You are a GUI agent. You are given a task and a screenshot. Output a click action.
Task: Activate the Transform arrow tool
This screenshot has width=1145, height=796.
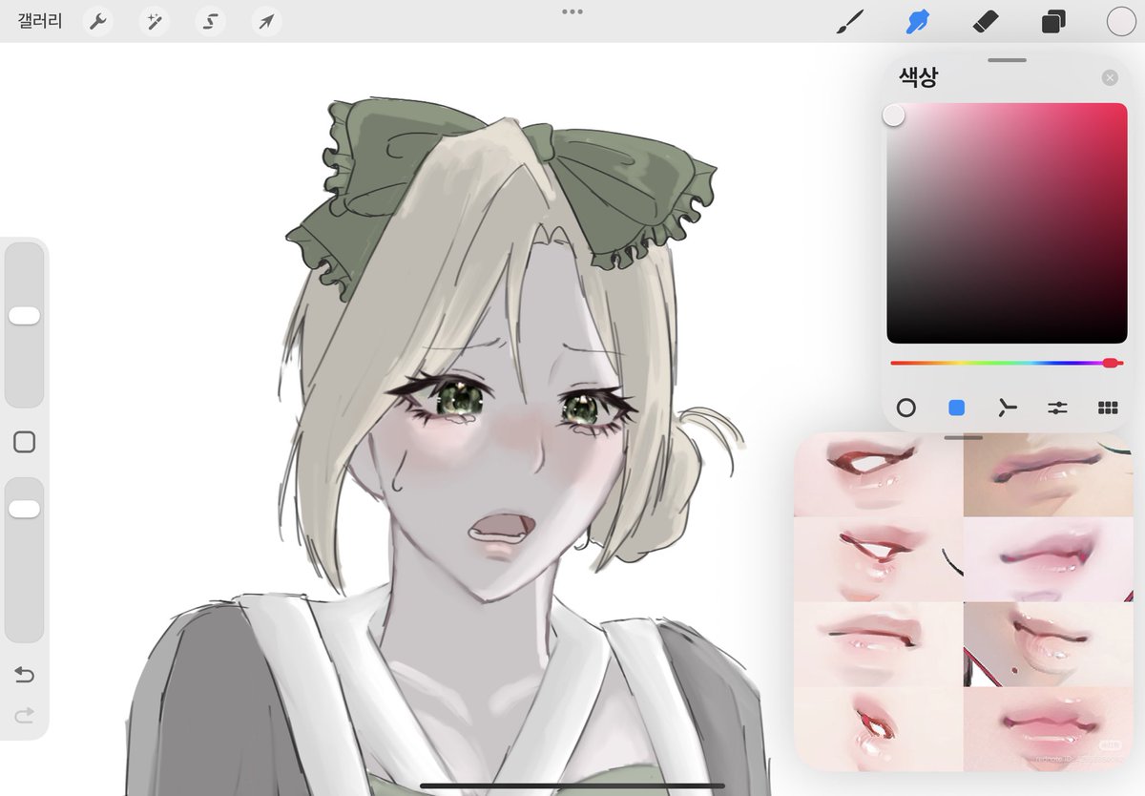(x=266, y=21)
